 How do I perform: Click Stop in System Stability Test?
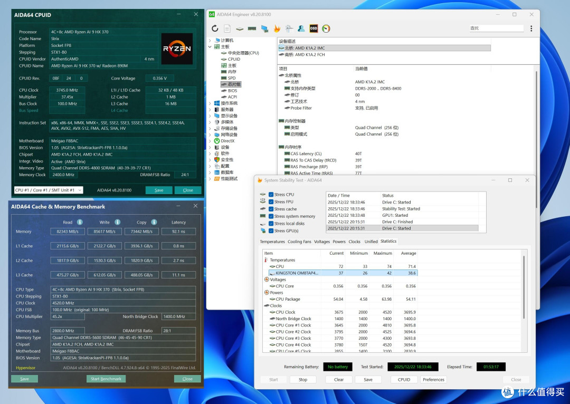tap(303, 380)
